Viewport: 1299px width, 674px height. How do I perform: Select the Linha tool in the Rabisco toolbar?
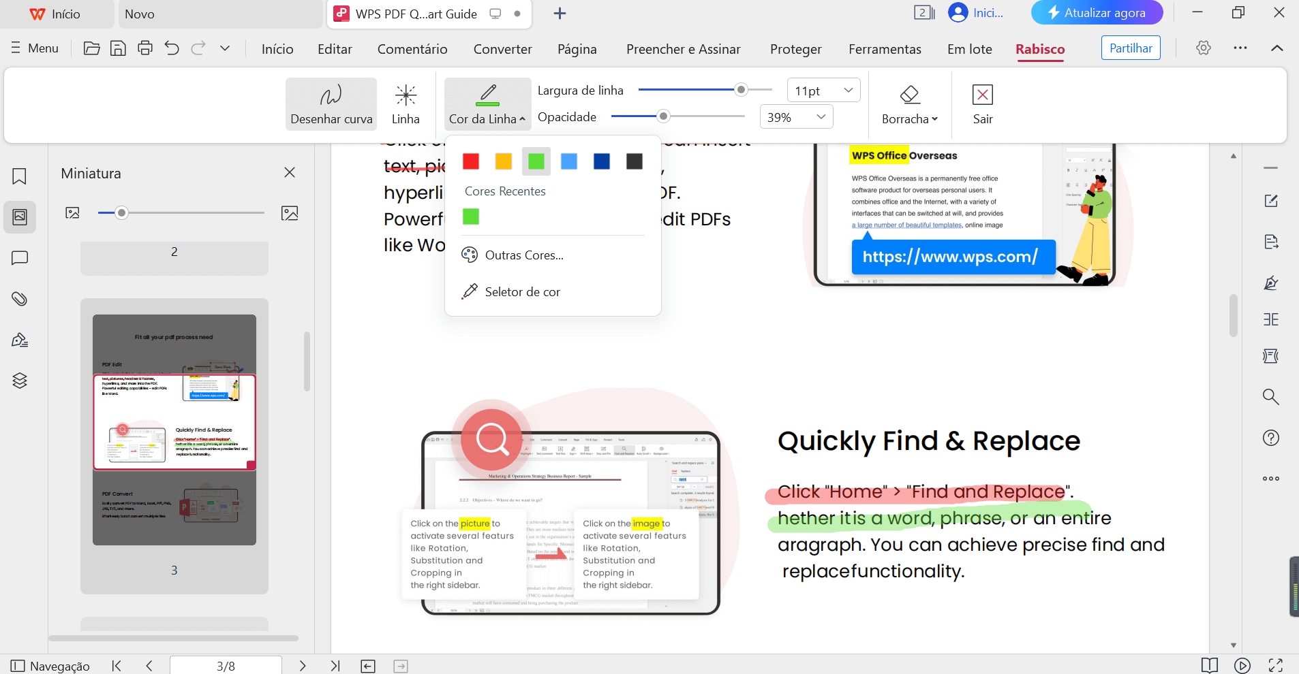coord(405,103)
